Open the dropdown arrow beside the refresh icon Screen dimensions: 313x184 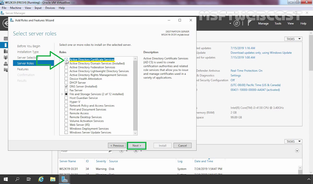click(230, 23)
